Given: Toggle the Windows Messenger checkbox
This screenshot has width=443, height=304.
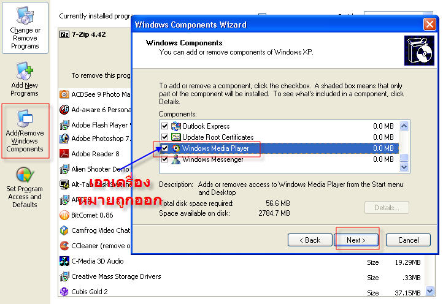Looking at the screenshot, I should (x=164, y=159).
